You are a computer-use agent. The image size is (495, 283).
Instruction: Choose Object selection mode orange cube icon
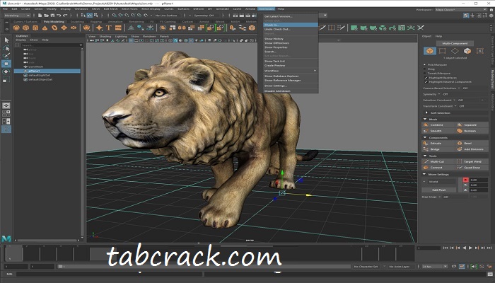(430, 51)
